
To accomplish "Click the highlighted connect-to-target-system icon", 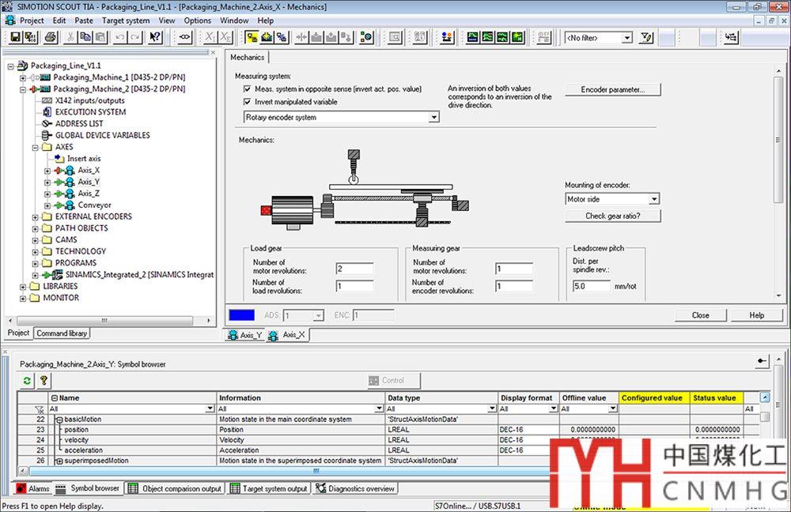I will pos(251,37).
